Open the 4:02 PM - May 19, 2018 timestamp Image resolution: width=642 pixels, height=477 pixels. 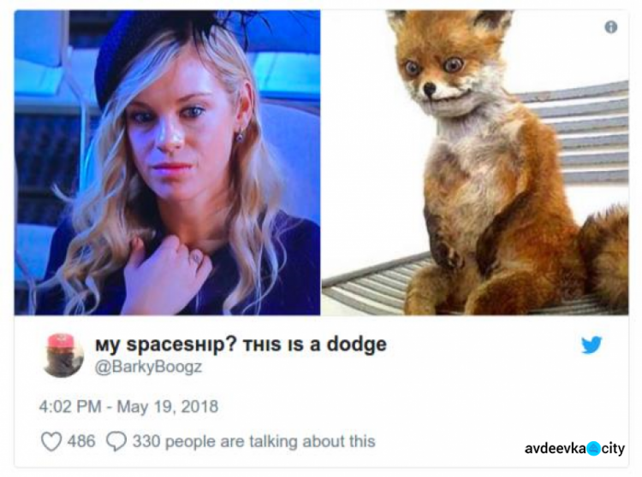pyautogui.click(x=128, y=406)
